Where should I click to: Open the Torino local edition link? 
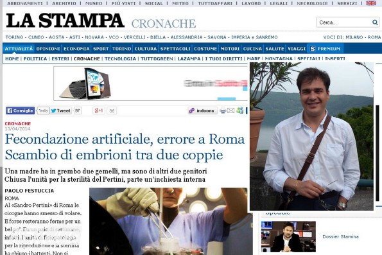[14, 37]
